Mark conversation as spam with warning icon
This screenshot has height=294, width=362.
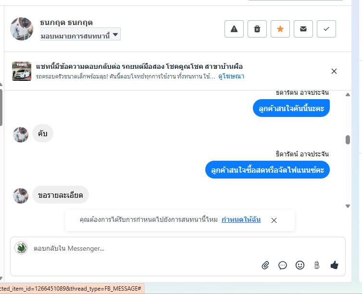[234, 29]
